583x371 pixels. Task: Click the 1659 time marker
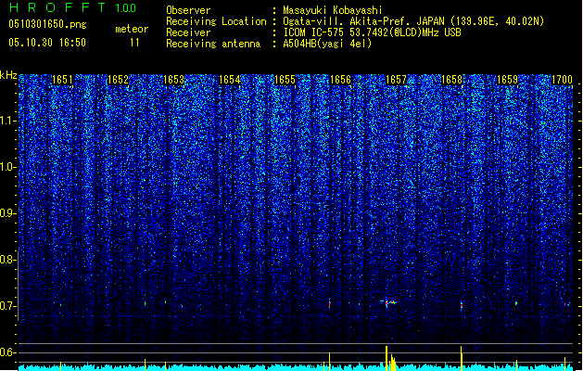coord(508,80)
